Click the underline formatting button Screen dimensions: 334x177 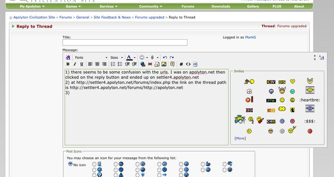click(x=82, y=64)
